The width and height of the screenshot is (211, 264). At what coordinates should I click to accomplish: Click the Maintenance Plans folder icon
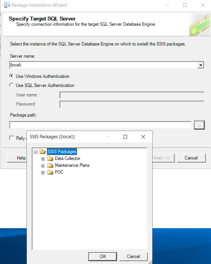click(x=50, y=165)
